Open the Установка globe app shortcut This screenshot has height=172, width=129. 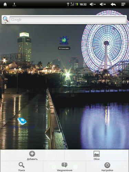point(64,43)
